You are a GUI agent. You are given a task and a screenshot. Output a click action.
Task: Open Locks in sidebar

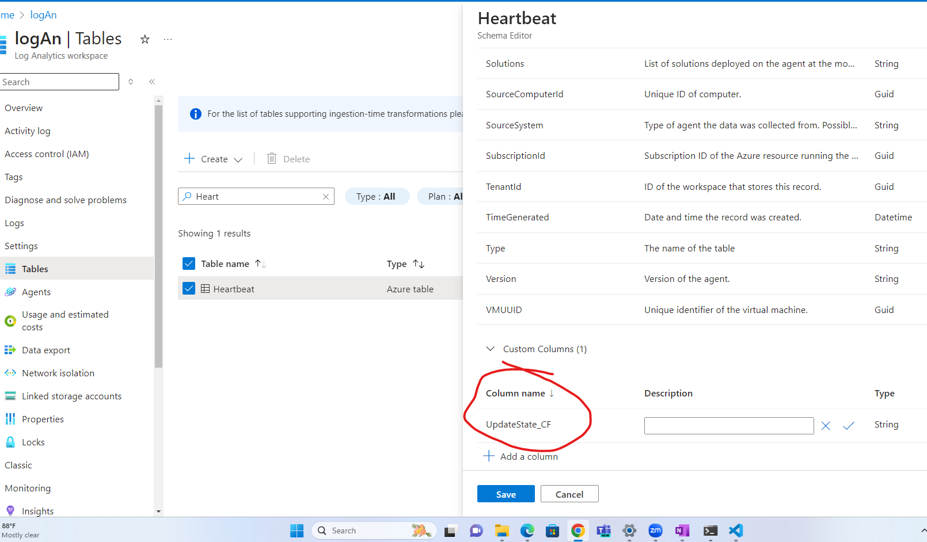point(33,442)
